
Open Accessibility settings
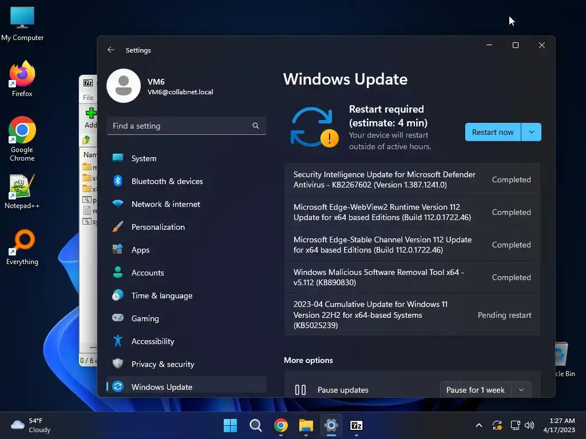[186, 341]
